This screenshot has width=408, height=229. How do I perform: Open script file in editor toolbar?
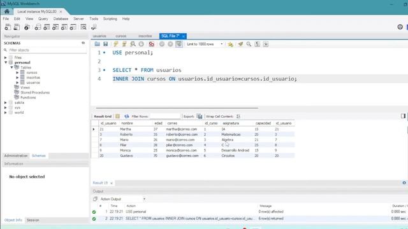[97, 44]
